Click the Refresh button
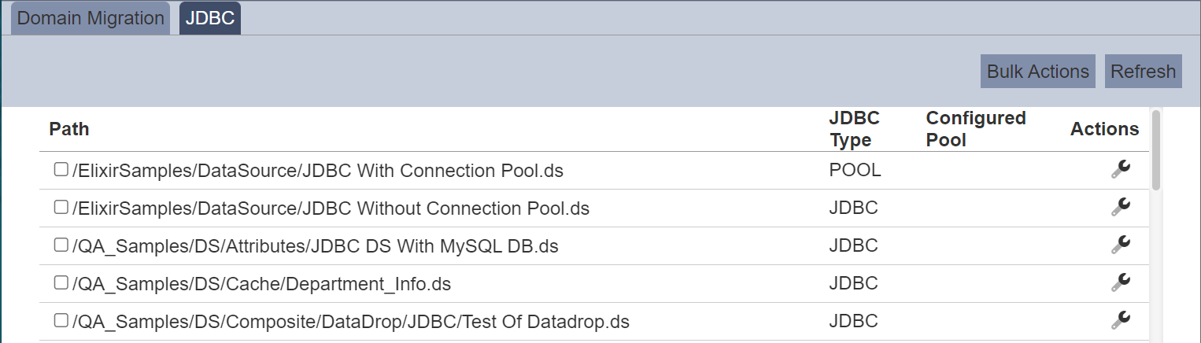This screenshot has height=343, width=1201. tap(1143, 72)
